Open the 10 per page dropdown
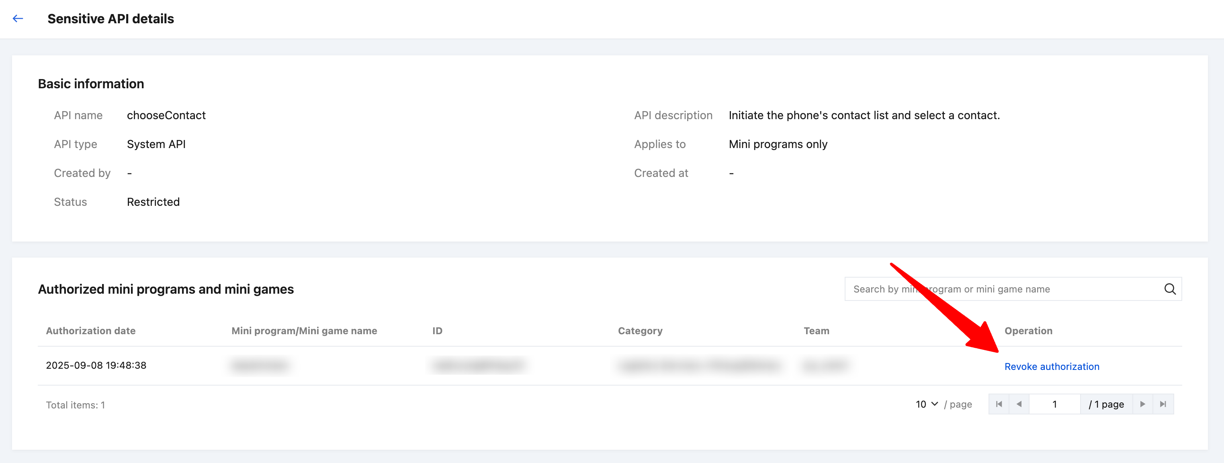The height and width of the screenshot is (463, 1224). tap(927, 404)
